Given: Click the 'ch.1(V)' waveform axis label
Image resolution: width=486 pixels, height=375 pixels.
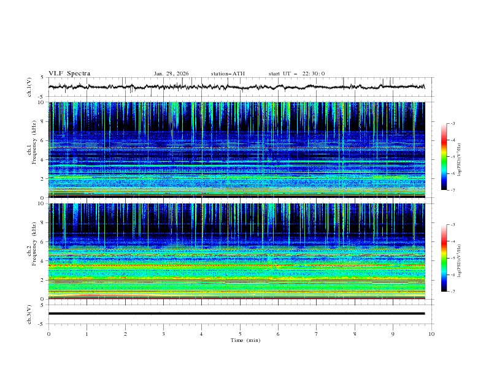Looking at the screenshot, I should pos(29,87).
